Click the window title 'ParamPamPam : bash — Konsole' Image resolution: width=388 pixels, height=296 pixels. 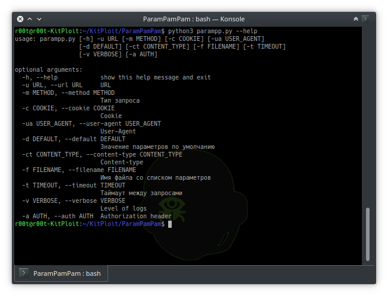(x=194, y=19)
